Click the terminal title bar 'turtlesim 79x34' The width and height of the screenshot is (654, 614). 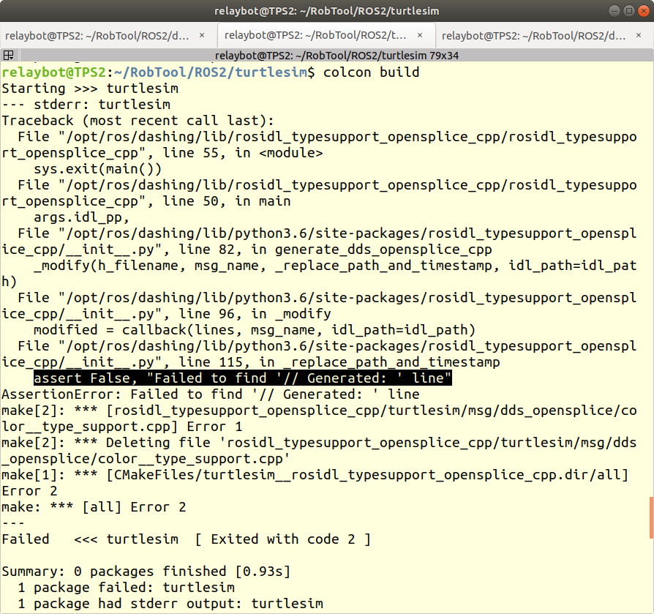[337, 56]
